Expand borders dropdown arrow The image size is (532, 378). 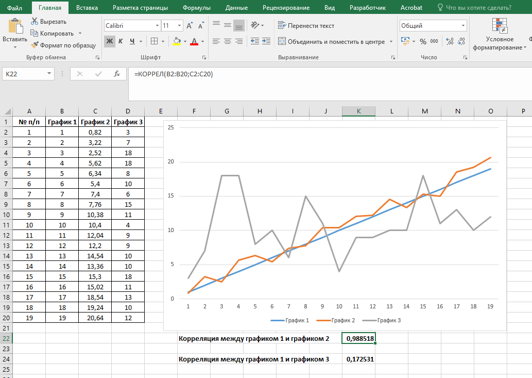tap(163, 41)
